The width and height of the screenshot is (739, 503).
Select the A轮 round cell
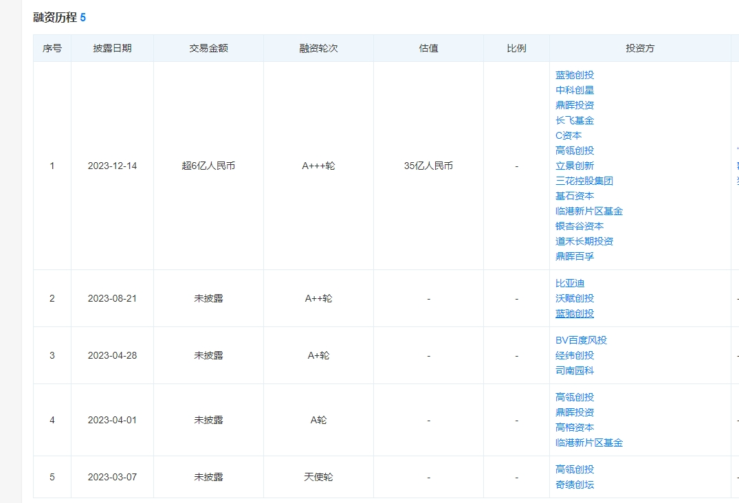click(x=318, y=420)
